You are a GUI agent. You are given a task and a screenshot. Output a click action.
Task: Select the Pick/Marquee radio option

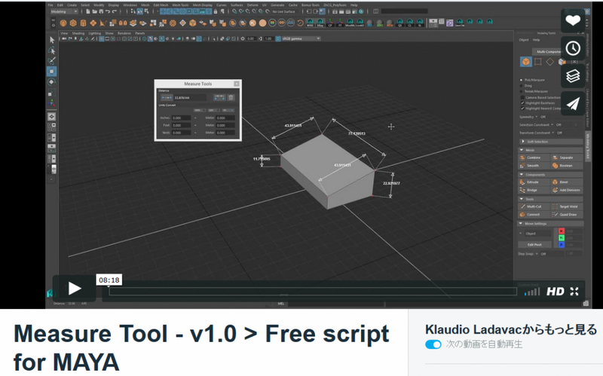(522, 80)
